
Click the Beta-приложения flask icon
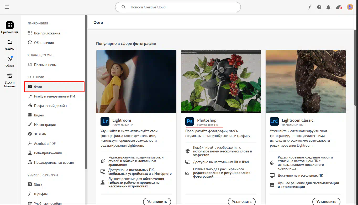(x=30, y=153)
